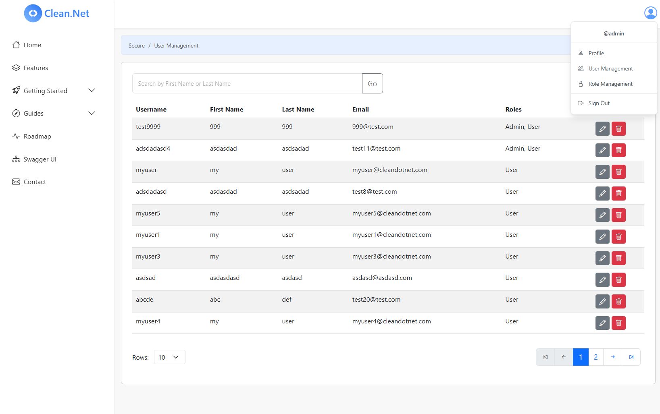660x414 pixels.
Task: Focus the First Name or Last Name search field
Action: (247, 84)
